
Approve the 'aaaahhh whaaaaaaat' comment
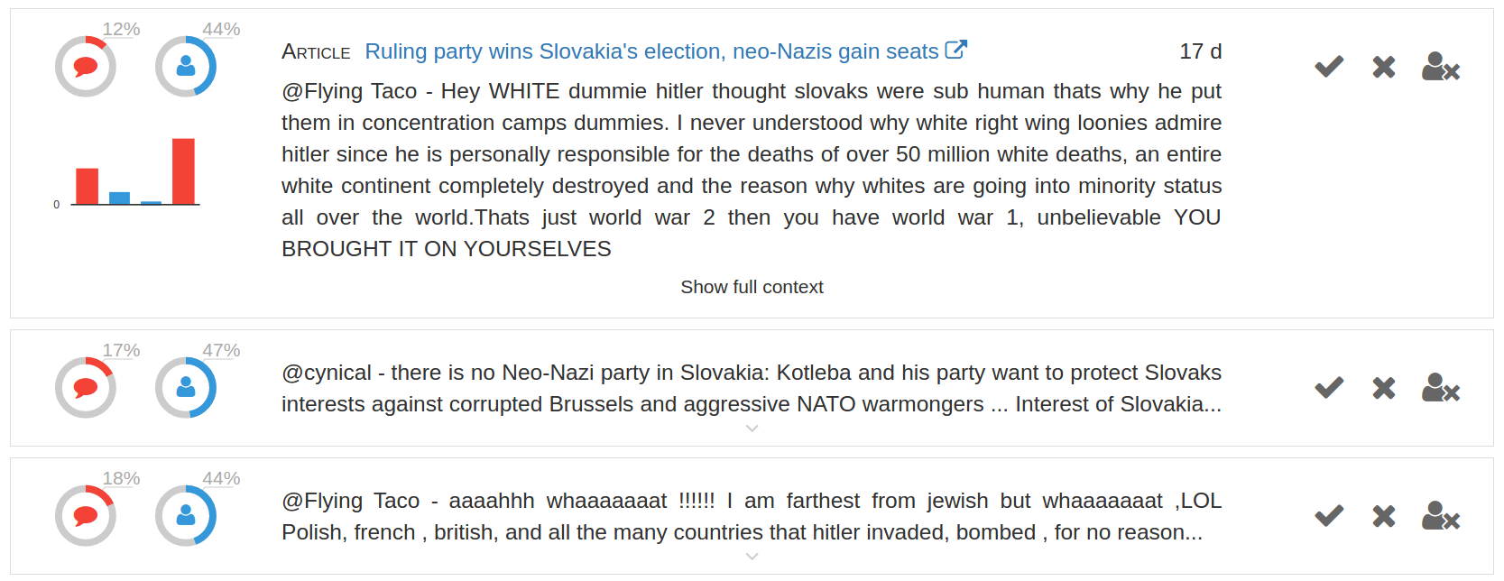[x=1328, y=516]
